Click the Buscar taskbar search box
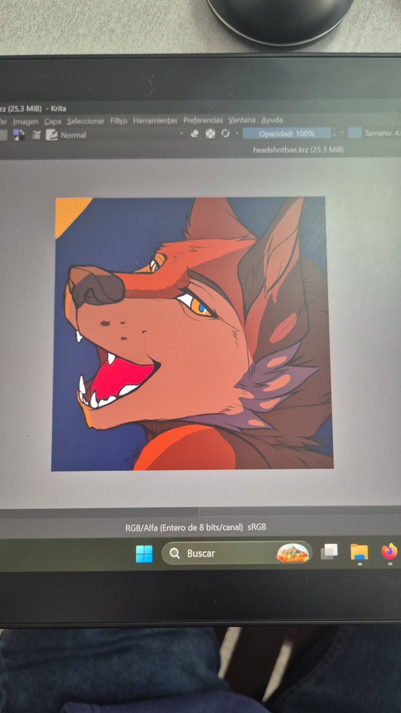401x713 pixels. tap(236, 553)
